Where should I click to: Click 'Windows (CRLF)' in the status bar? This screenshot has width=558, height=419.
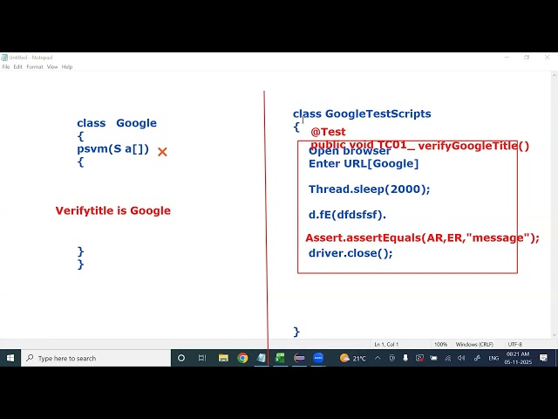[474, 344]
